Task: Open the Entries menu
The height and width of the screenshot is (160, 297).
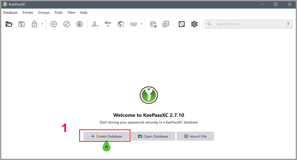Action: click(x=28, y=12)
